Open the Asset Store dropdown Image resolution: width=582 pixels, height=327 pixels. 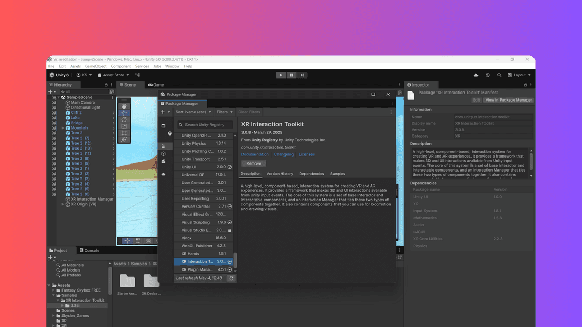[x=113, y=75]
